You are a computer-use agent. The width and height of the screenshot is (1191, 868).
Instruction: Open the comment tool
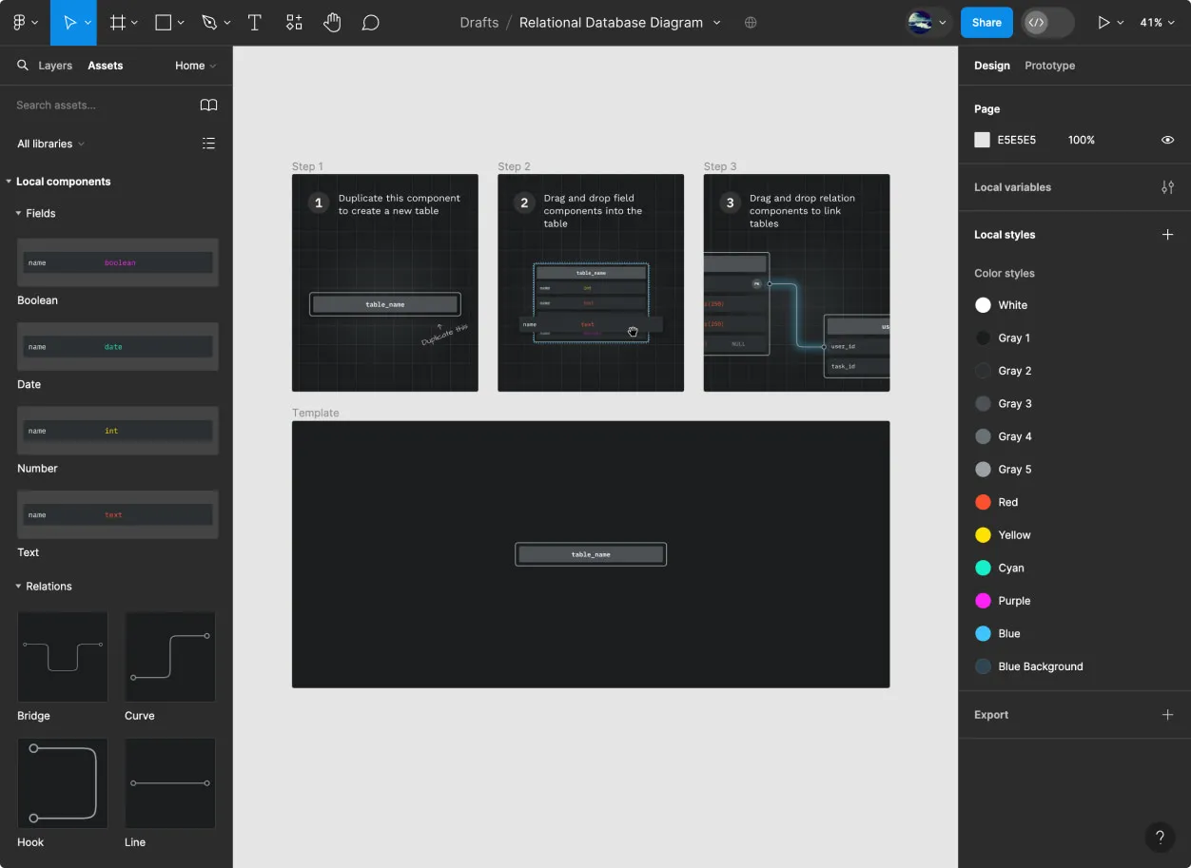point(370,22)
